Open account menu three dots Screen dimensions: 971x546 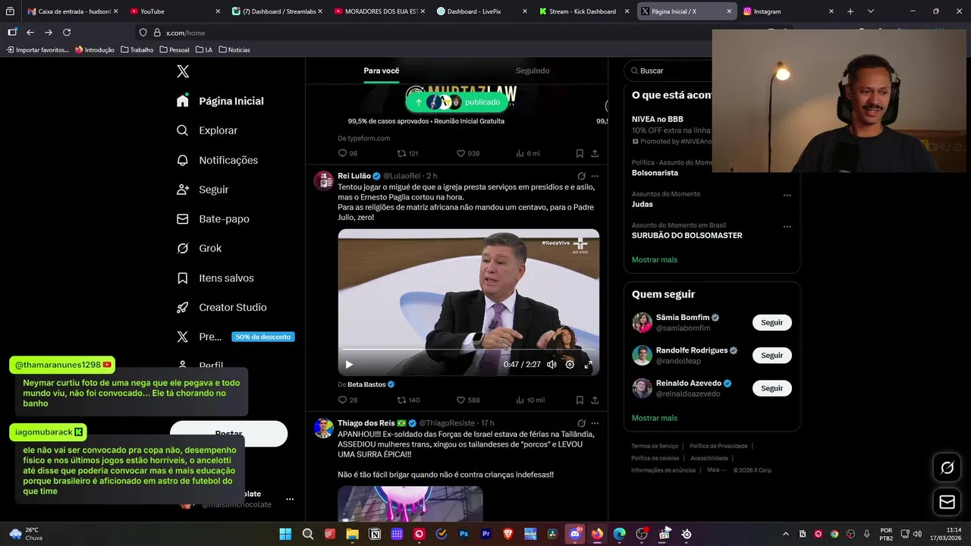coord(290,499)
